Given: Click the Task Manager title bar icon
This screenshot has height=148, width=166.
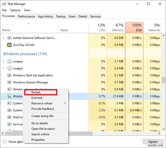Looking at the screenshot, I should point(4,4).
